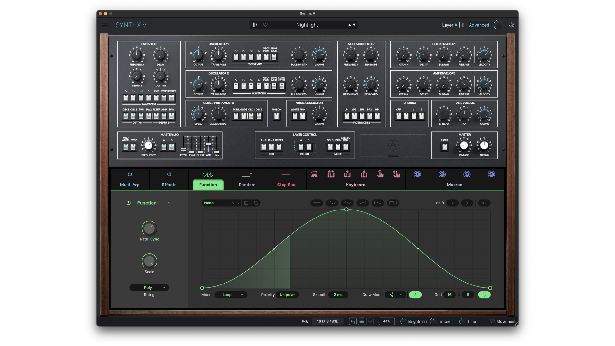Open the settings gear icon
The height and width of the screenshot is (346, 615).
[512, 25]
